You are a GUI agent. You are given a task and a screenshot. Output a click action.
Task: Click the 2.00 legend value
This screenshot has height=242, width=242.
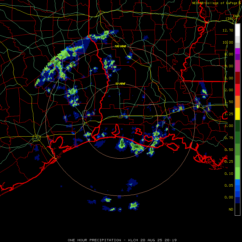229,90
